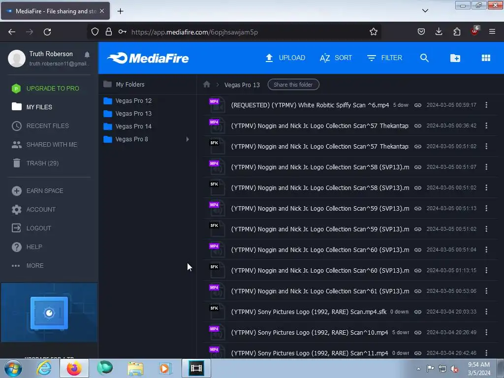The image size is (504, 378).
Task: Expand the Vegas Pro 8 folder arrow
Action: click(x=188, y=139)
